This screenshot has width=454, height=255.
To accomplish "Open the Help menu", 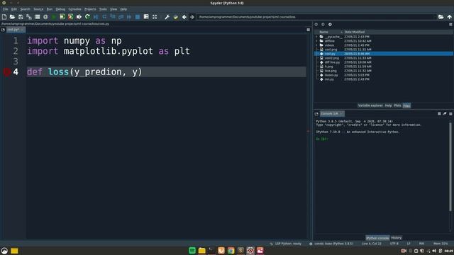I will [123, 9].
